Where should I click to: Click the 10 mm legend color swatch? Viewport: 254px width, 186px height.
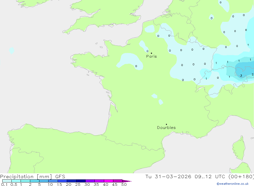(x=53, y=181)
